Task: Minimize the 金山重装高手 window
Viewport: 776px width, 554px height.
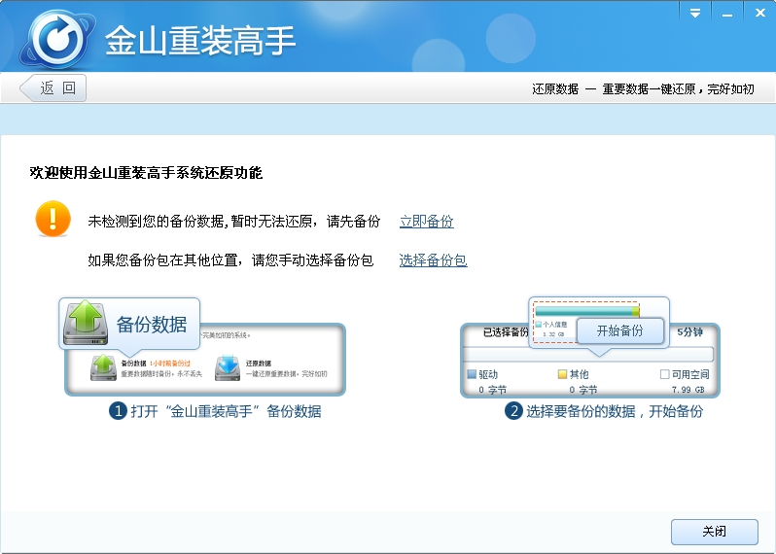Action: coord(727,14)
